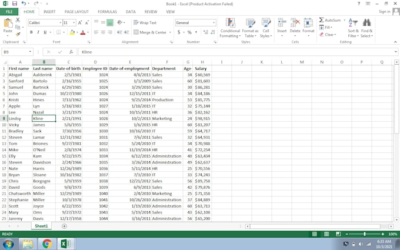
Task: Toggle Bold formatting
Action: [x=31, y=32]
